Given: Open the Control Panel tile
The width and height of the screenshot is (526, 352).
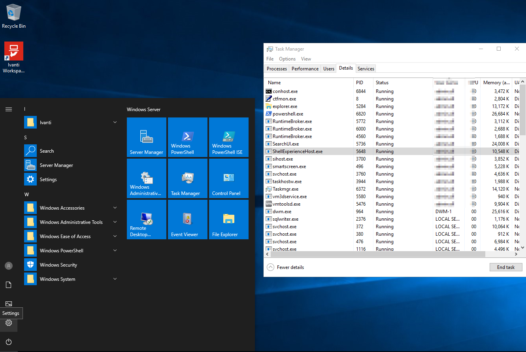Looking at the screenshot, I should [228, 178].
